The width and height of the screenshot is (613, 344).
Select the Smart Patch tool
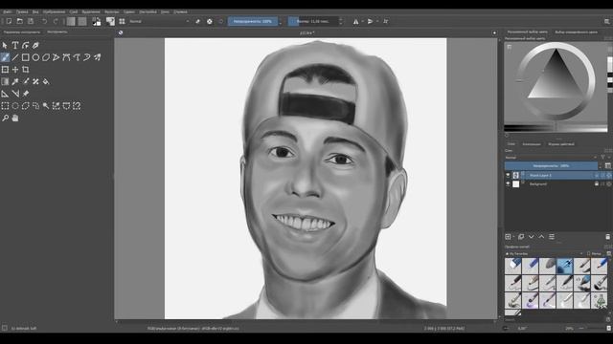pos(35,81)
